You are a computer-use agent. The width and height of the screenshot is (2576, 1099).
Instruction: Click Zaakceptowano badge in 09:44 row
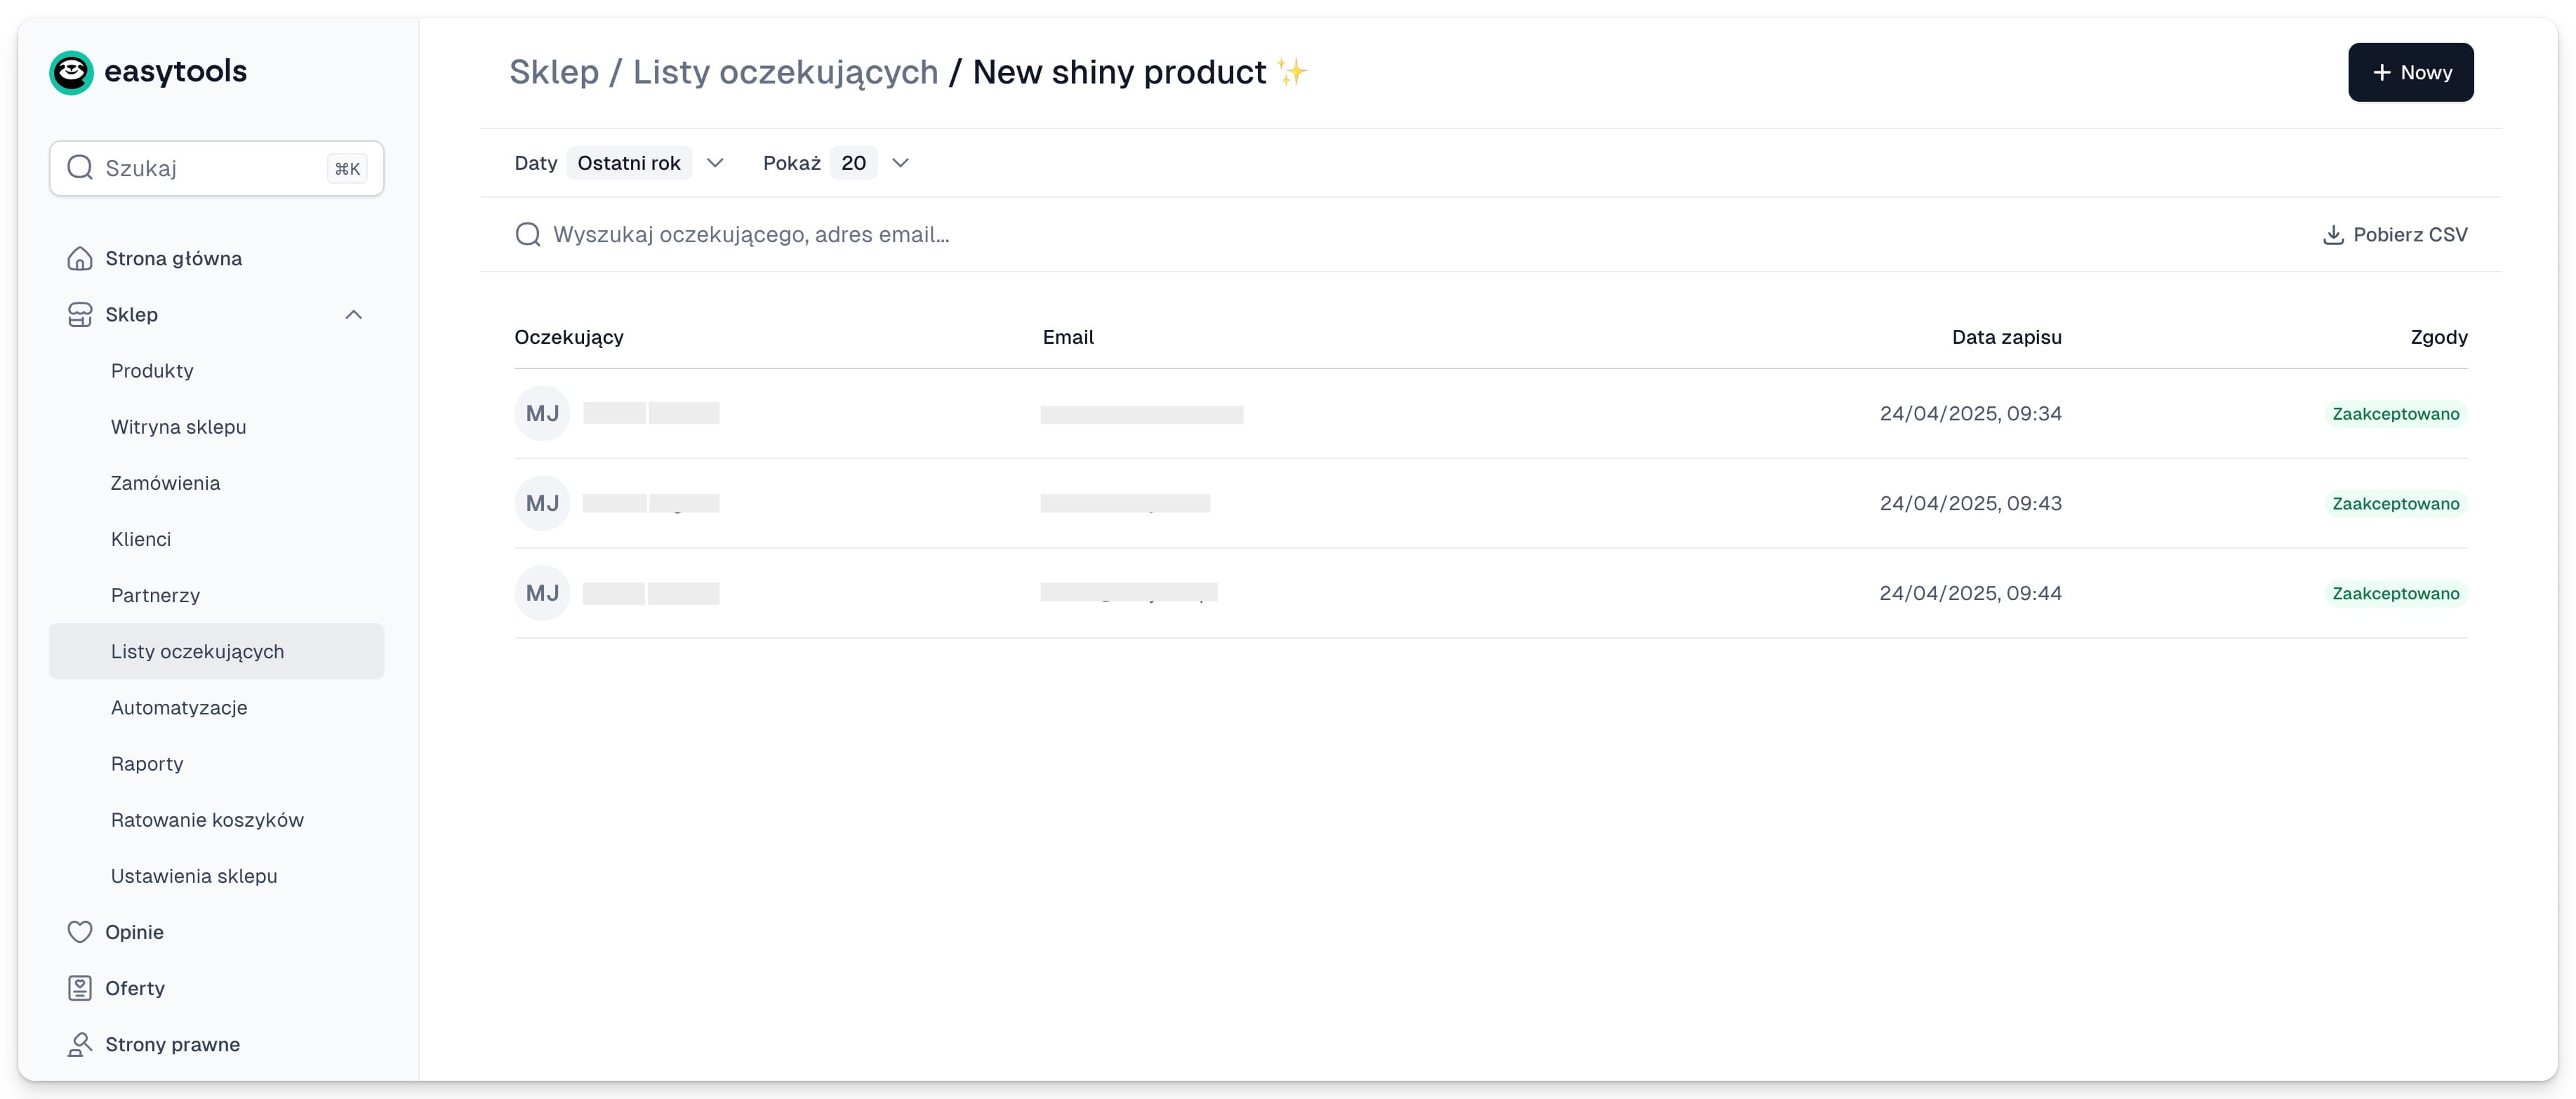[x=2395, y=594]
